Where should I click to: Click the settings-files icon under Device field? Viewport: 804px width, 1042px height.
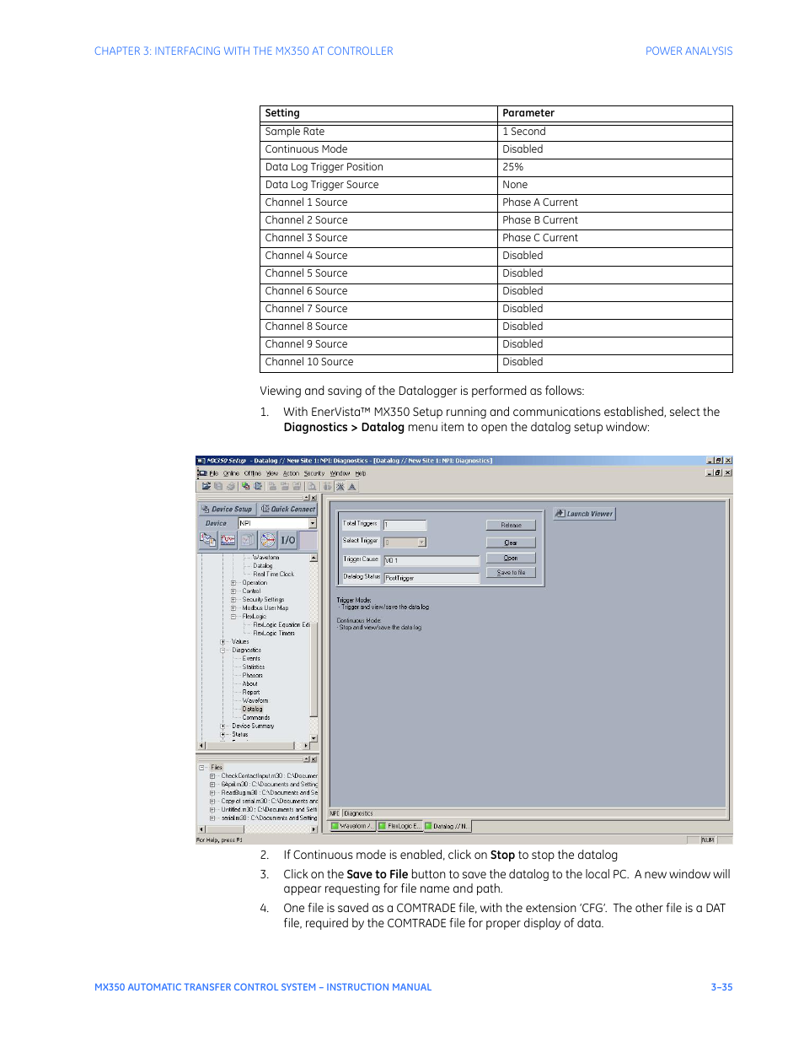pyautogui.click(x=207, y=539)
